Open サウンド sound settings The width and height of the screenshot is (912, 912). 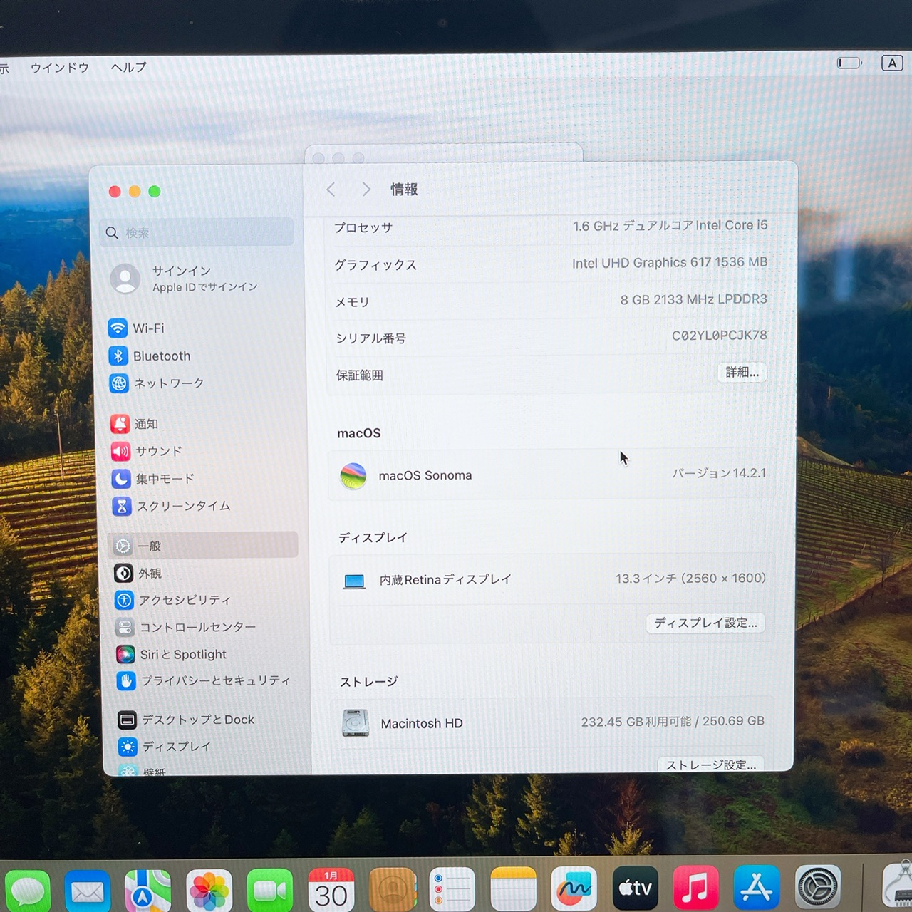[147, 451]
